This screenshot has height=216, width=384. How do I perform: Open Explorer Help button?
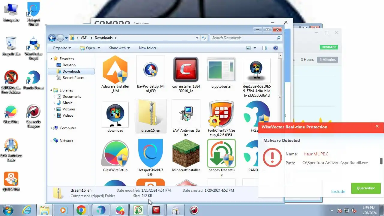pos(276,48)
